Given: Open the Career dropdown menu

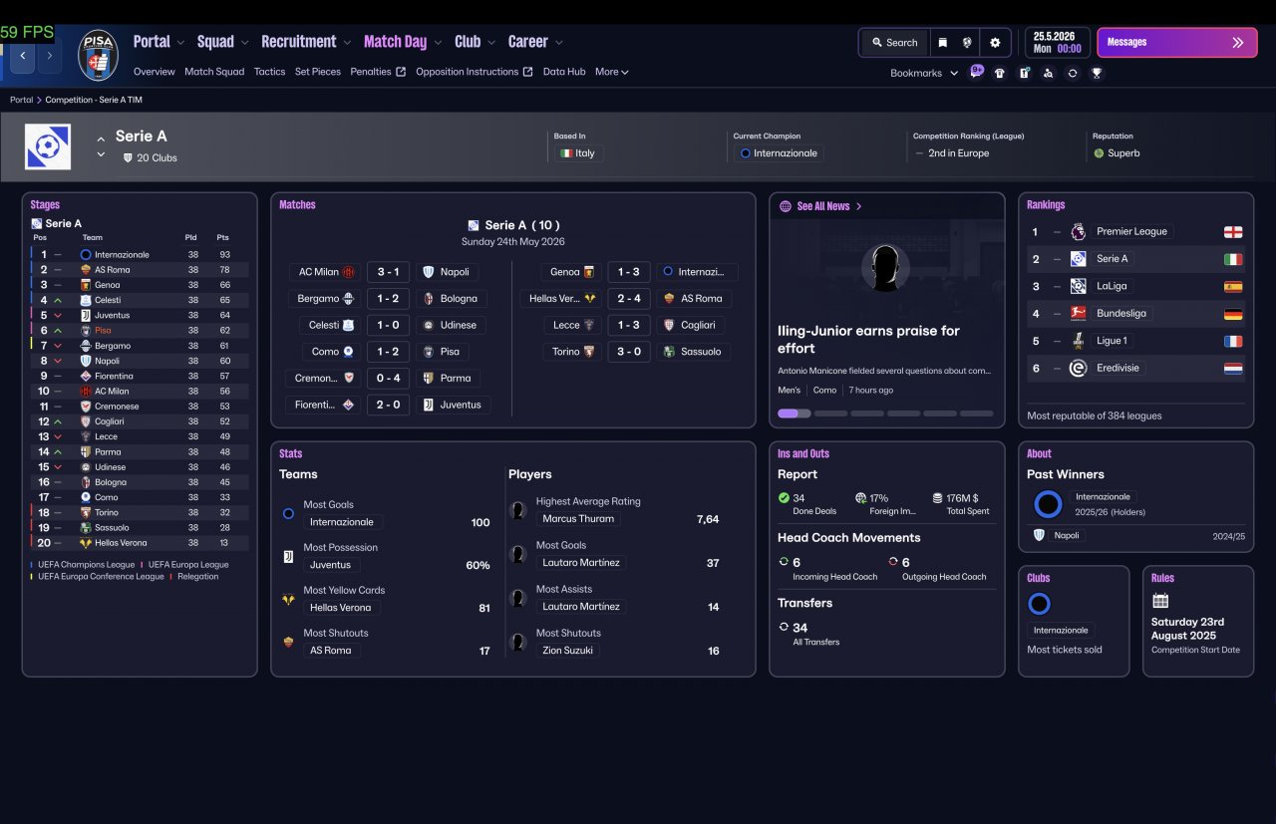Looking at the screenshot, I should click(535, 42).
